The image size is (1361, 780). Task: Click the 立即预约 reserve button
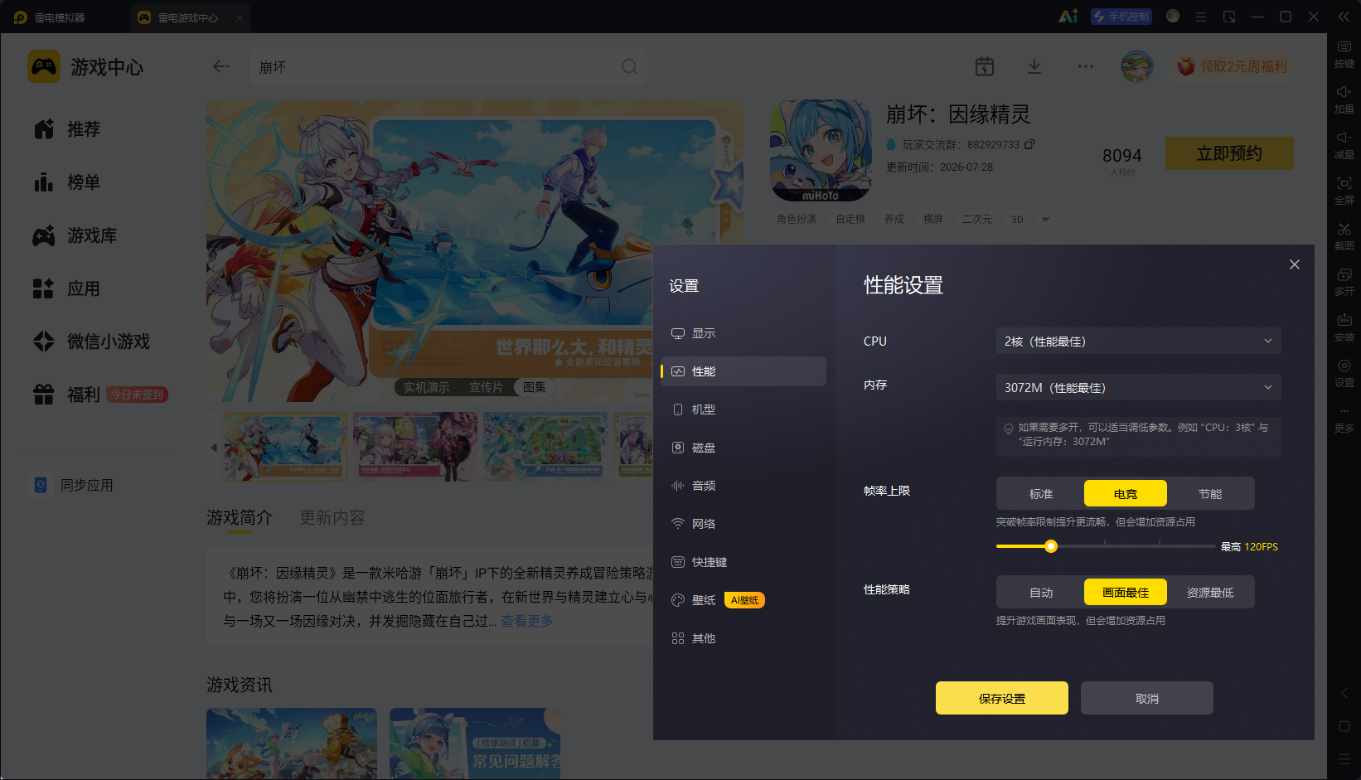(x=1229, y=153)
